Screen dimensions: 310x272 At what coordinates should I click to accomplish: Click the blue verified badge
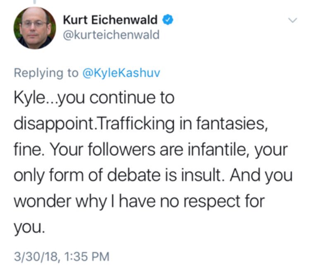coord(168,19)
